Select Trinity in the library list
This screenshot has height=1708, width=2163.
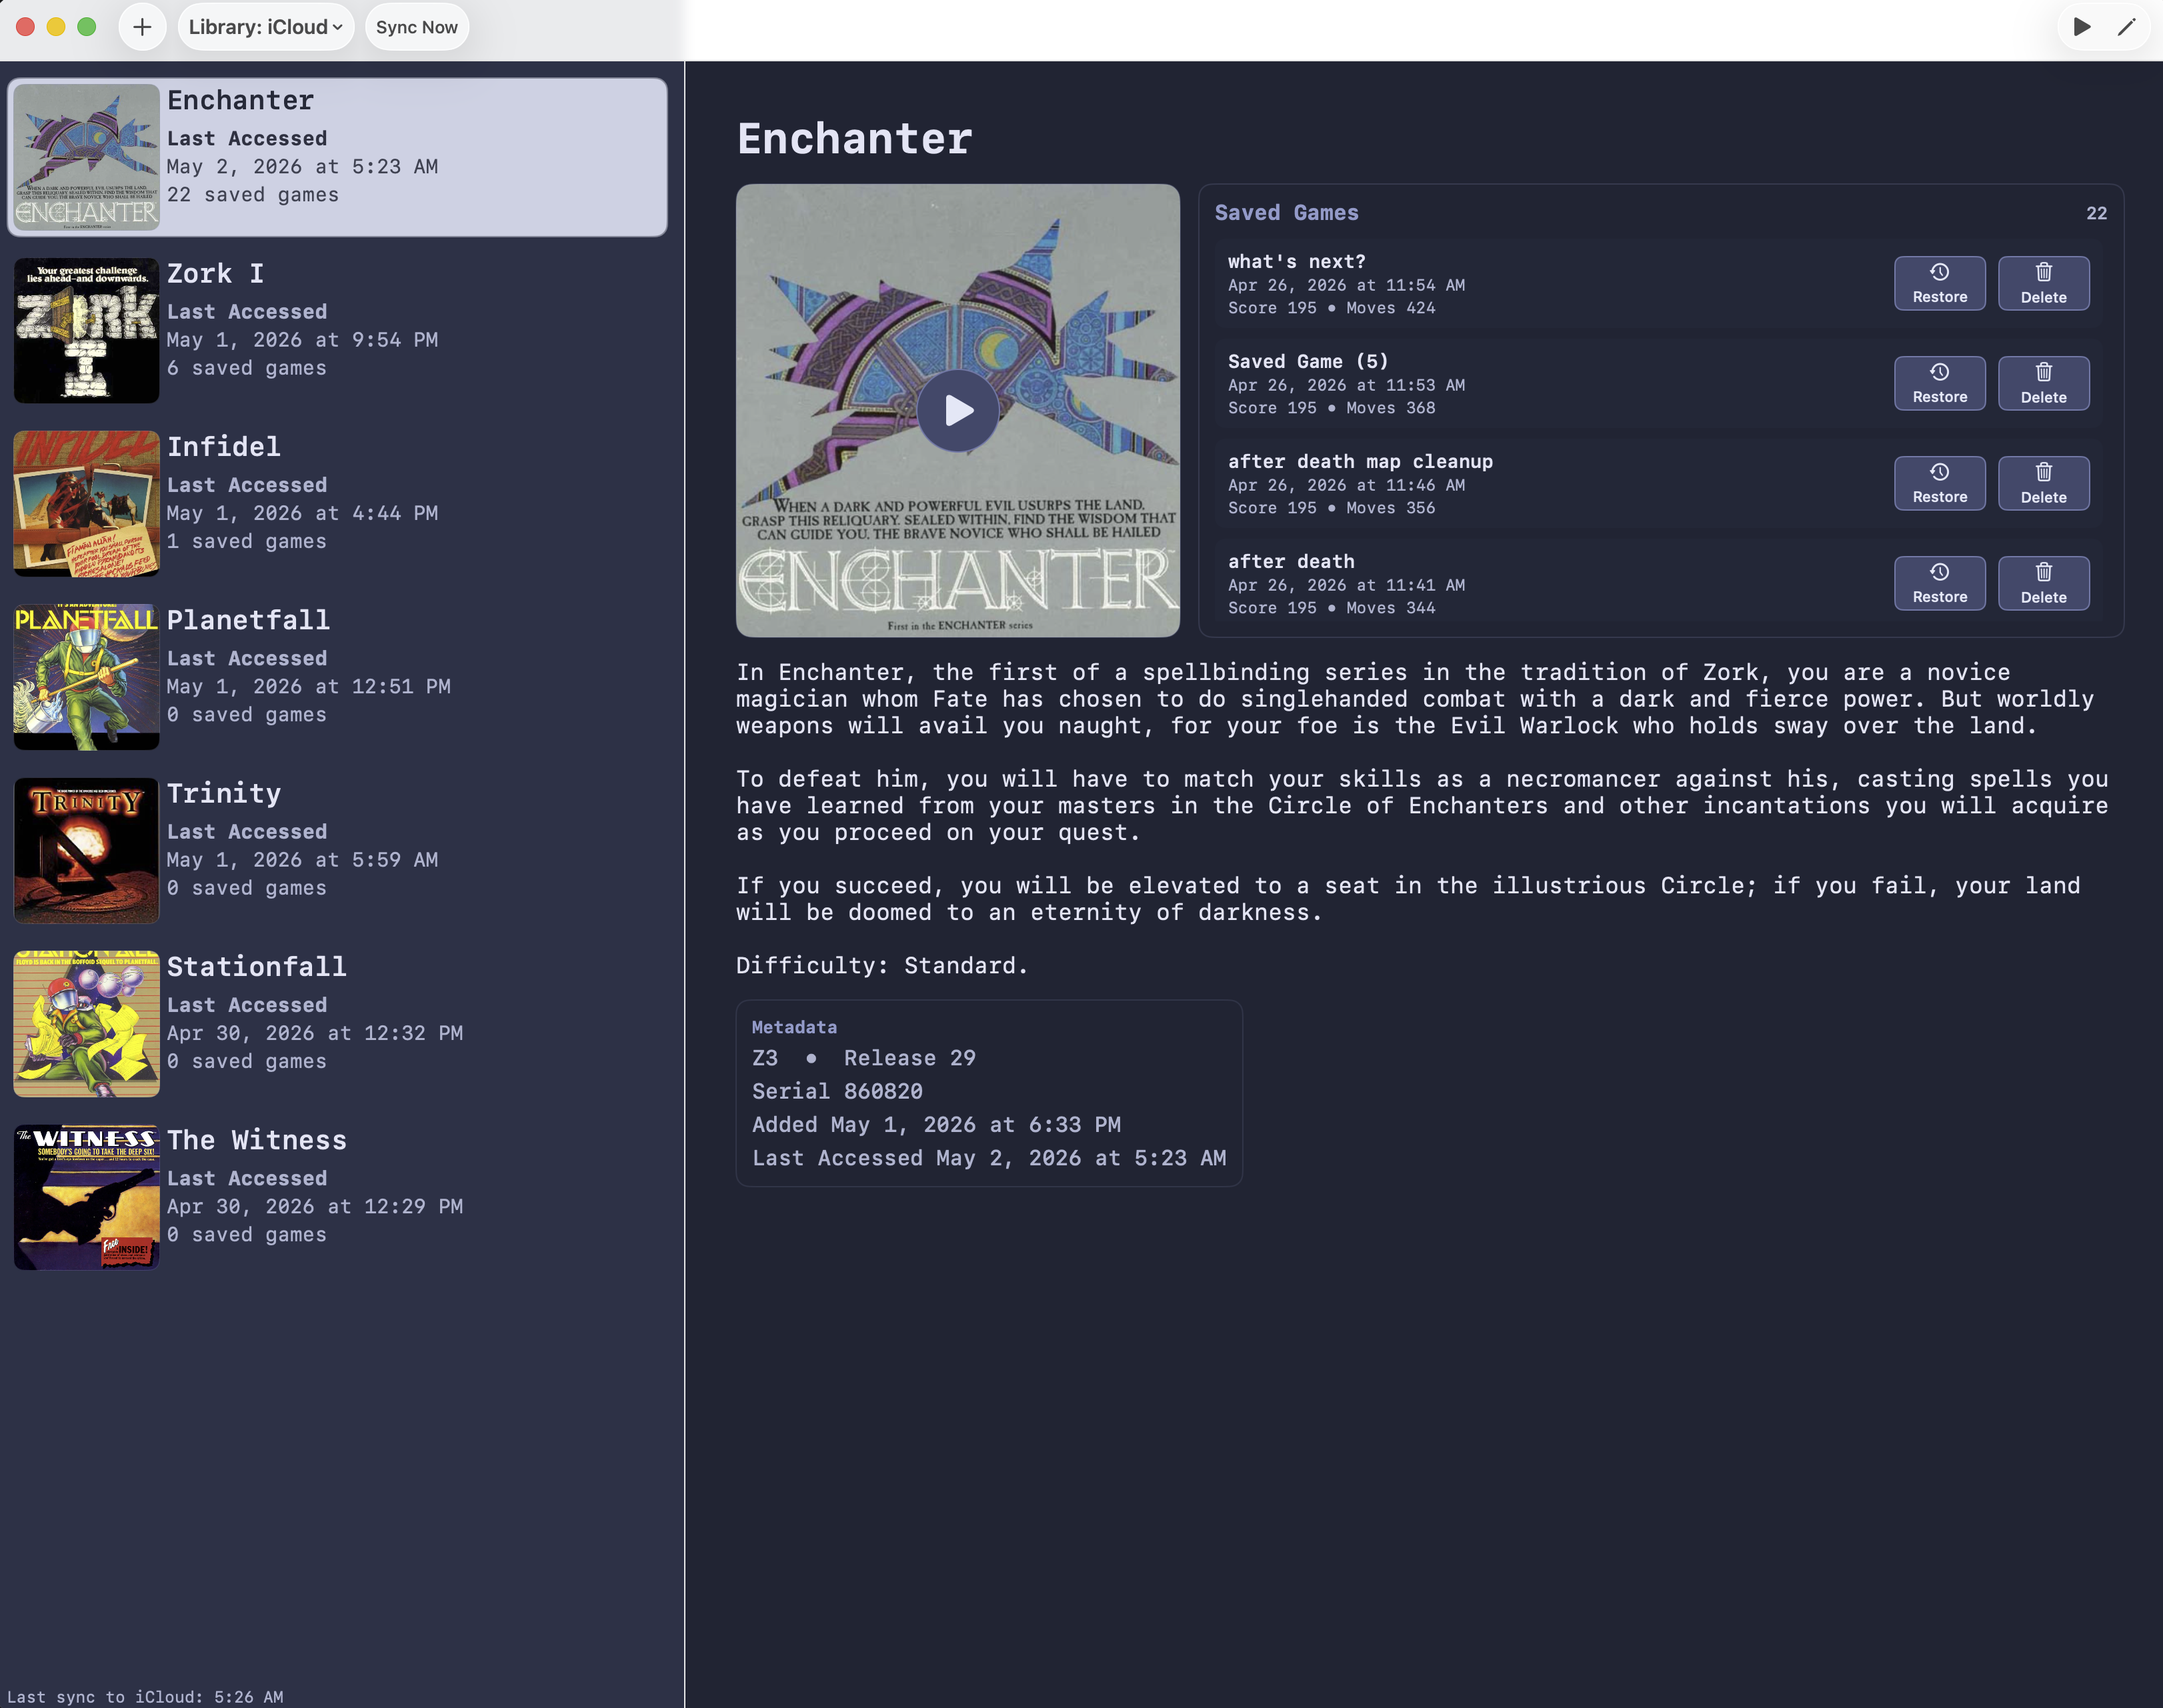point(337,850)
